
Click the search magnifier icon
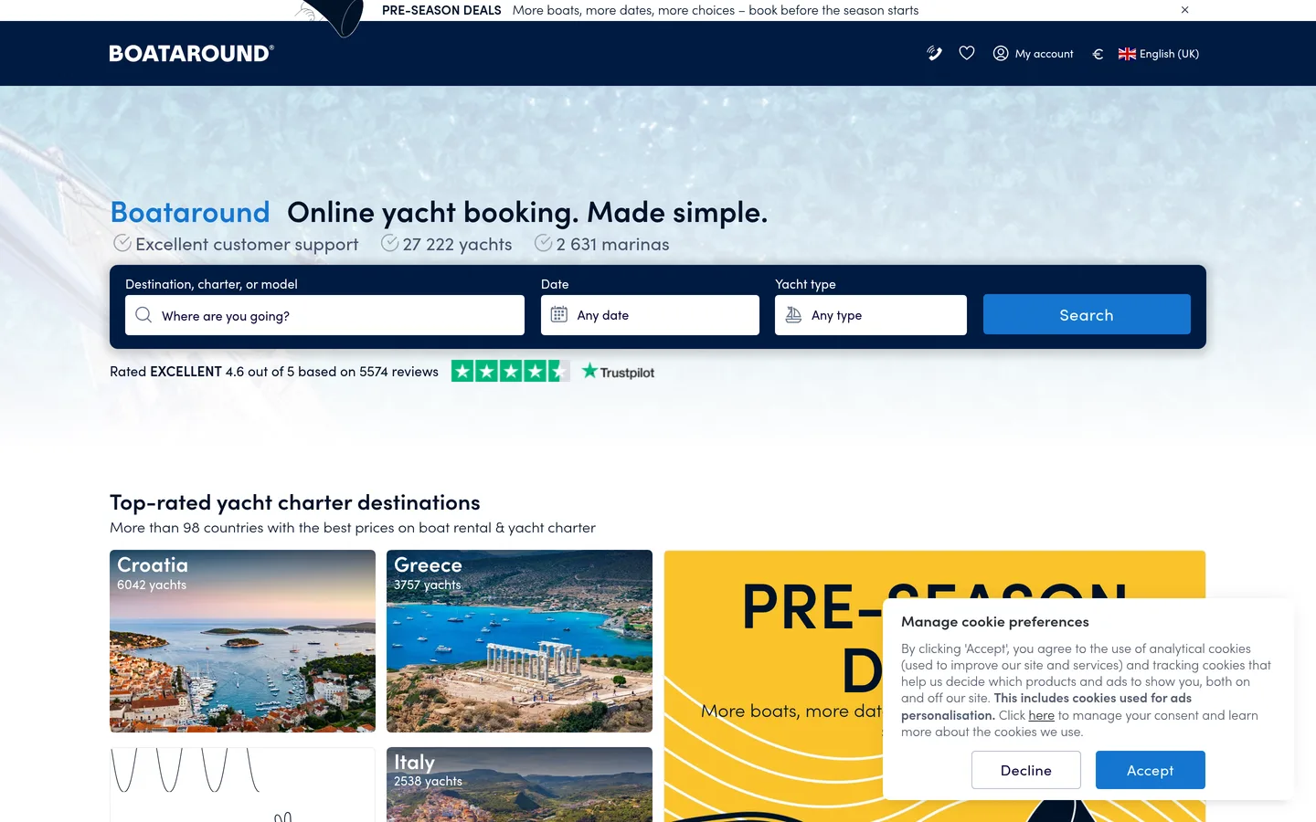[x=143, y=315]
